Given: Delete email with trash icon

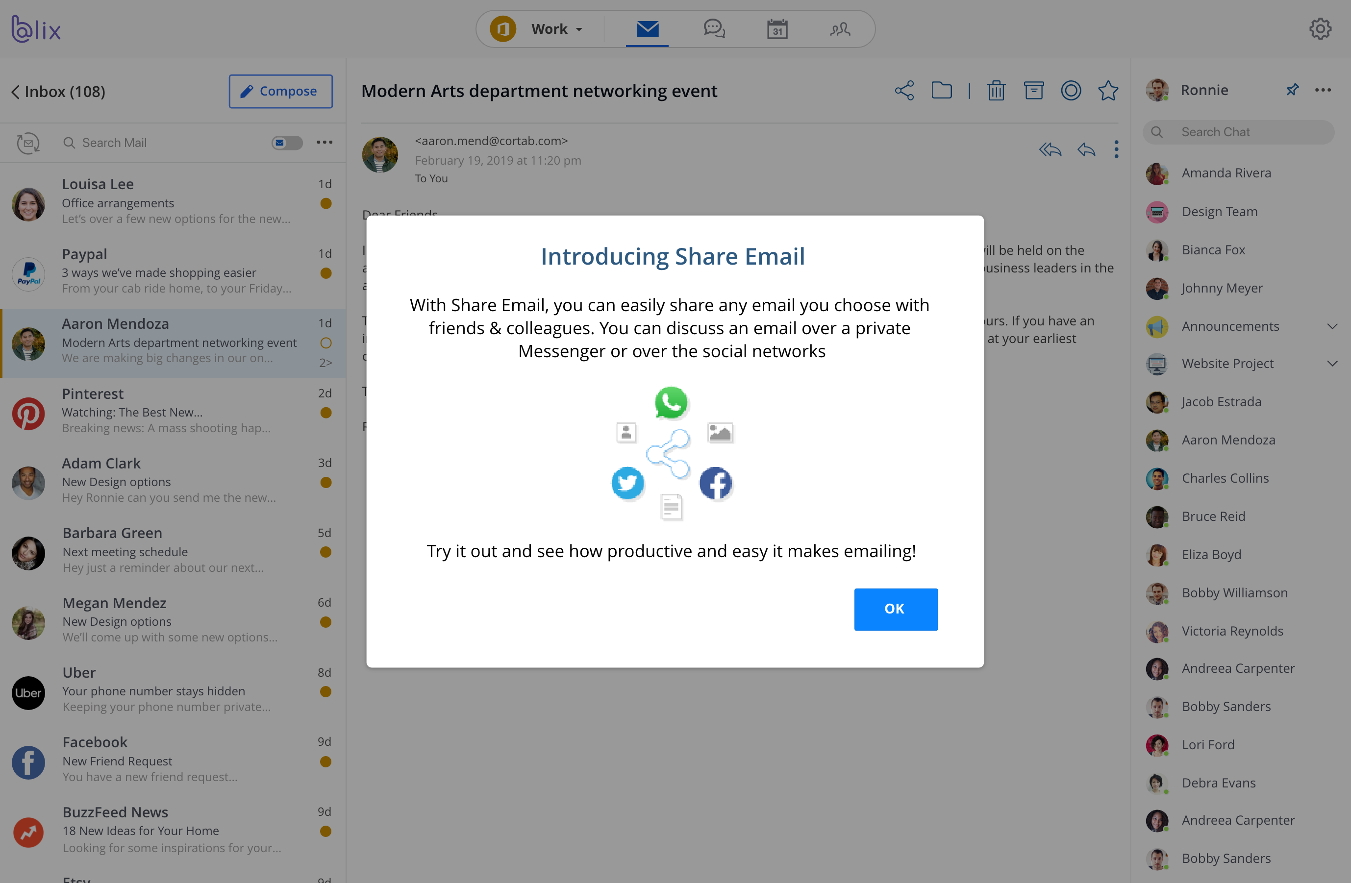Looking at the screenshot, I should click(x=996, y=90).
